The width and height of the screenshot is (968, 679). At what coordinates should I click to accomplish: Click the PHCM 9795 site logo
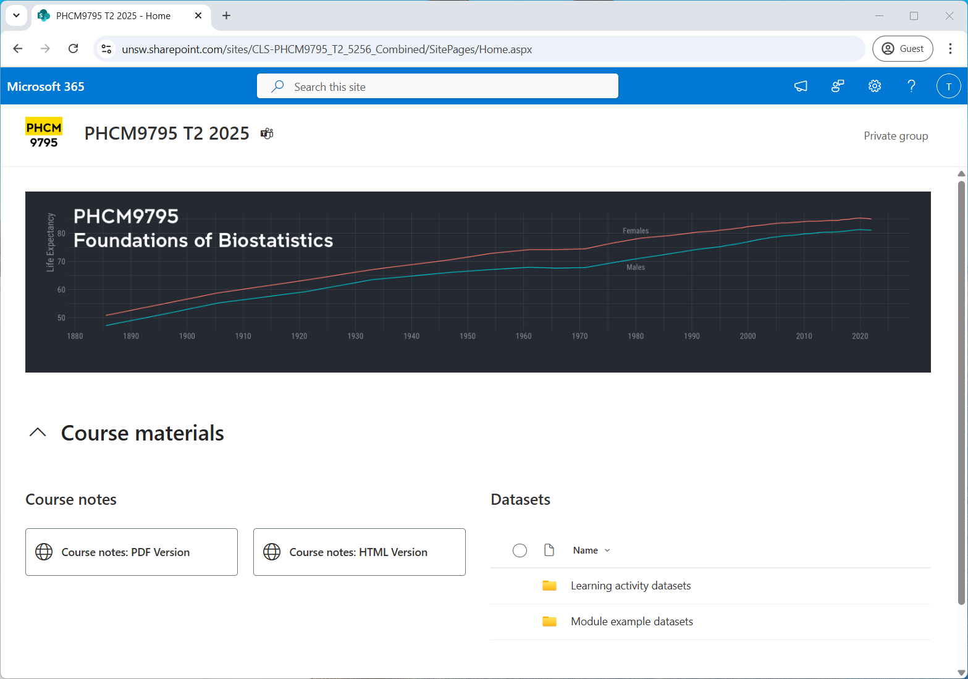click(44, 134)
